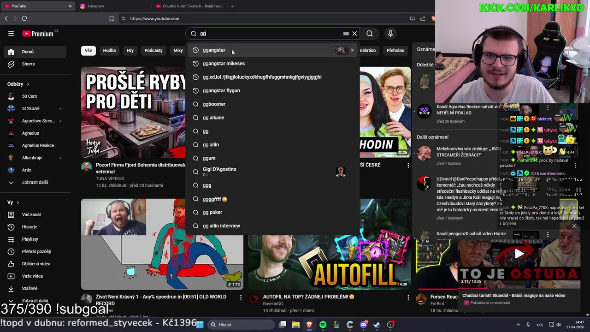
Task: Select the Podcasty filter chip
Action: tap(153, 50)
